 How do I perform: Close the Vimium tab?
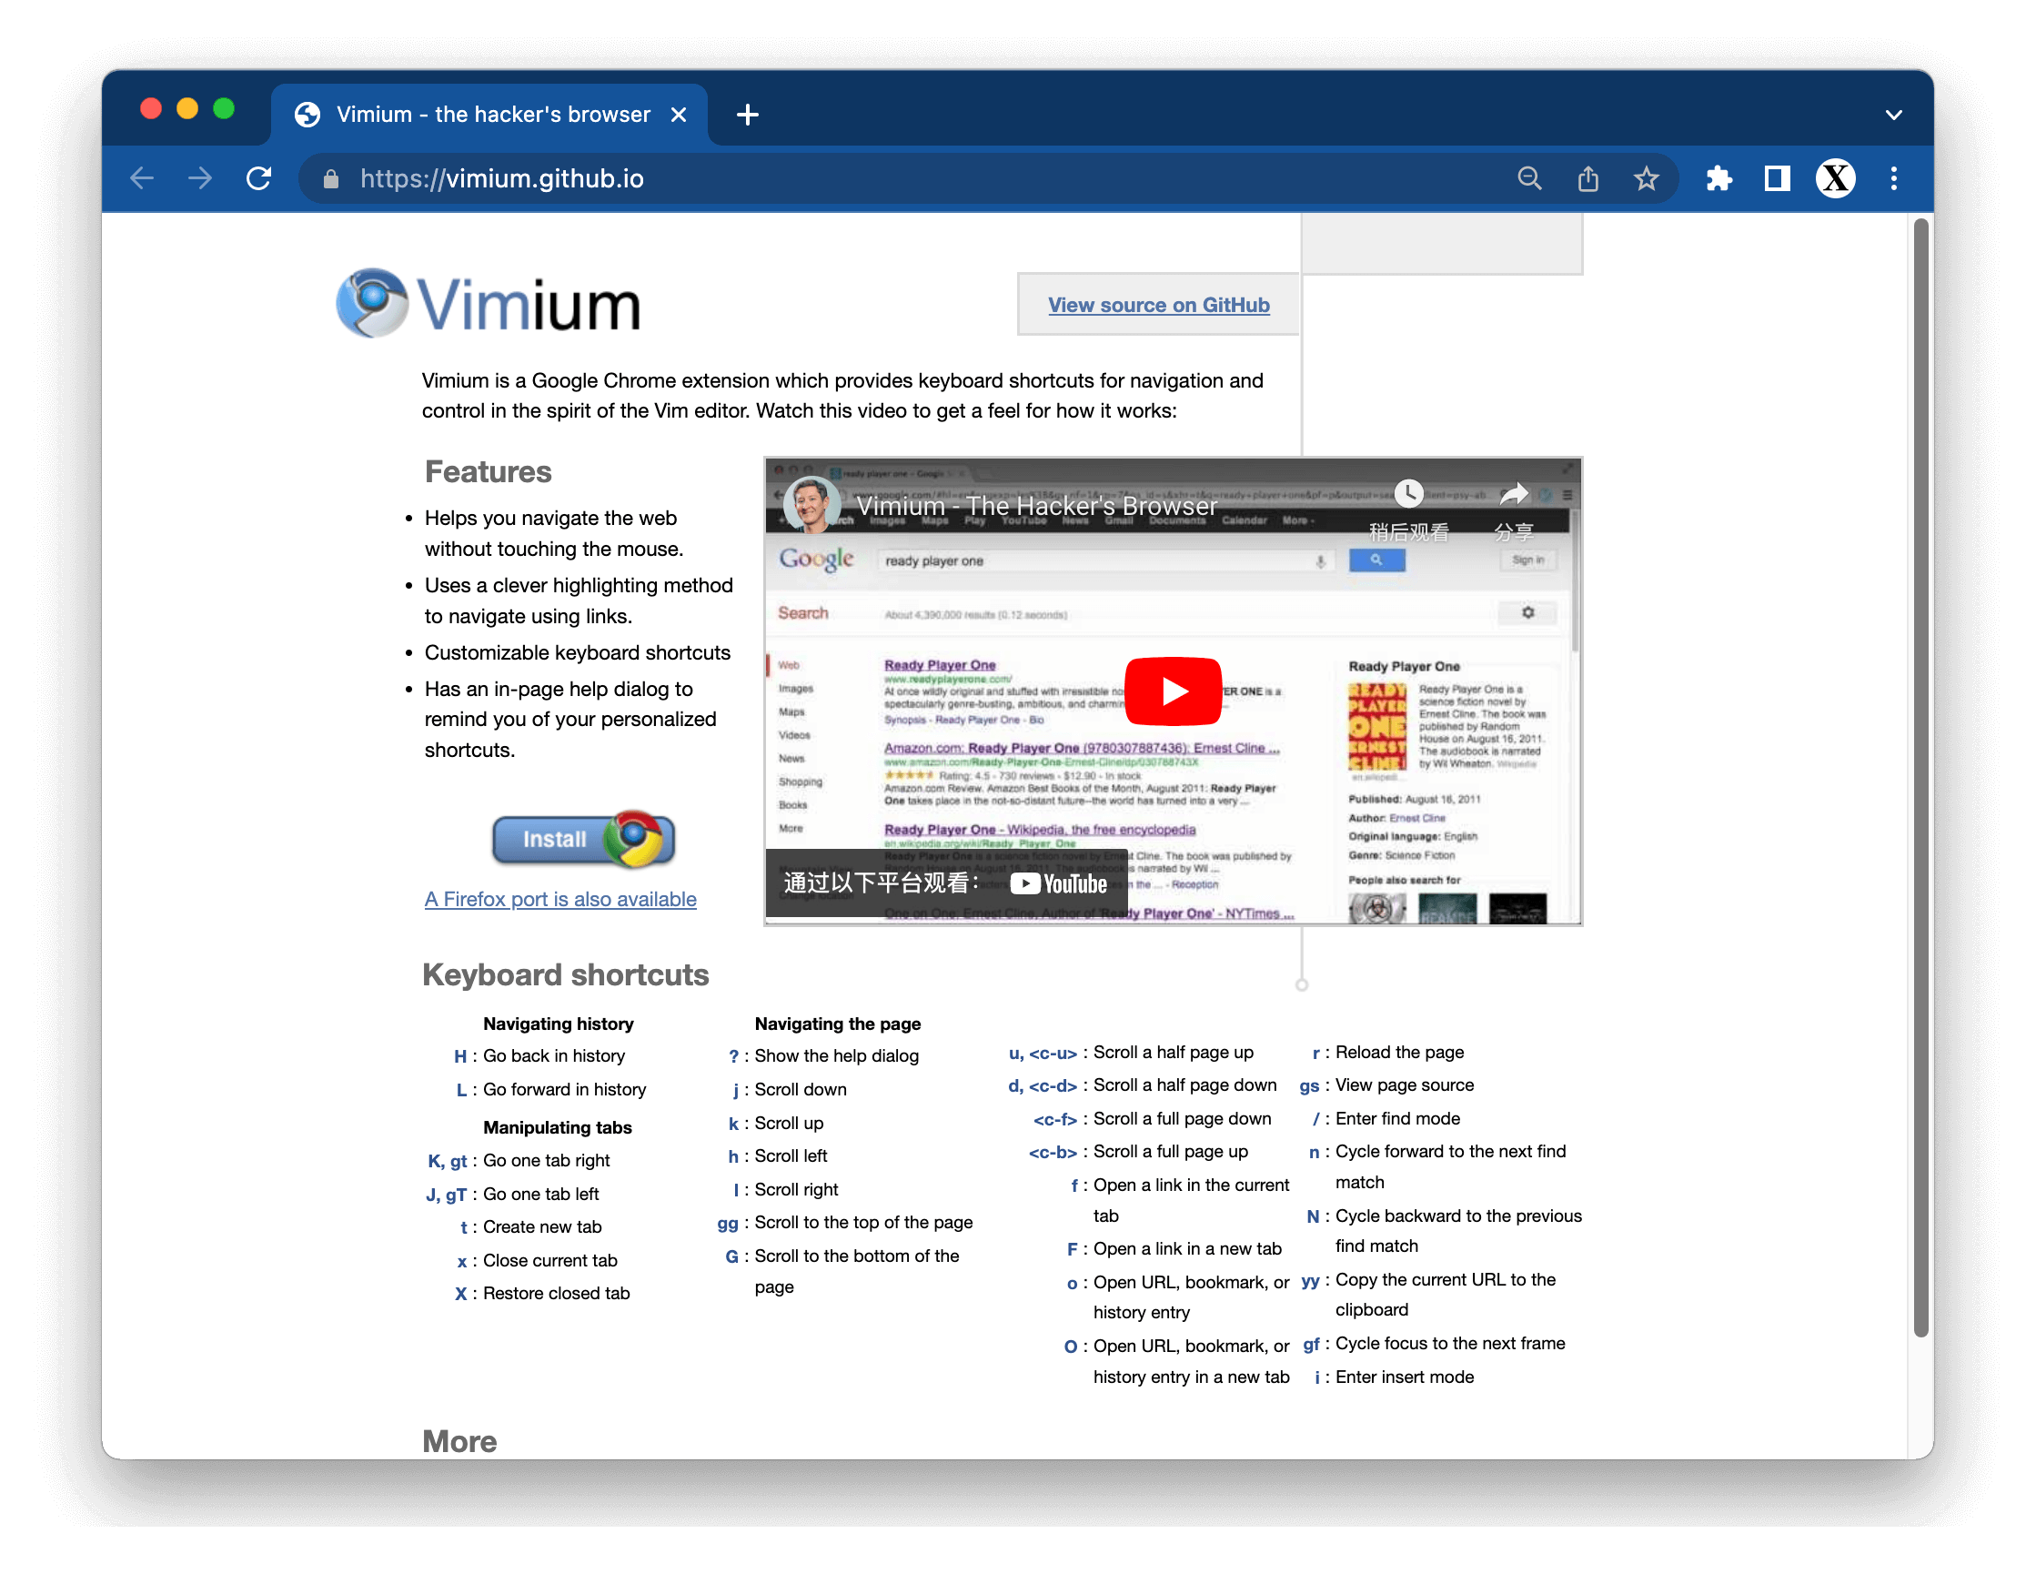pyautogui.click(x=680, y=115)
